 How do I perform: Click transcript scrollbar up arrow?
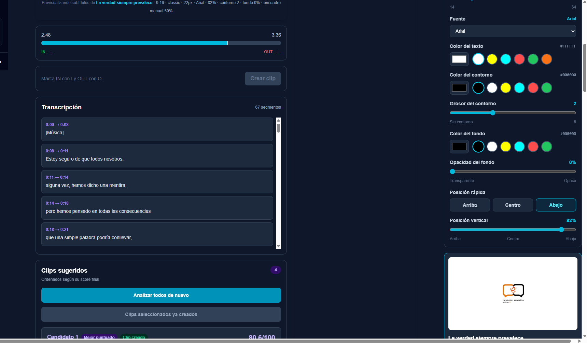(279, 120)
